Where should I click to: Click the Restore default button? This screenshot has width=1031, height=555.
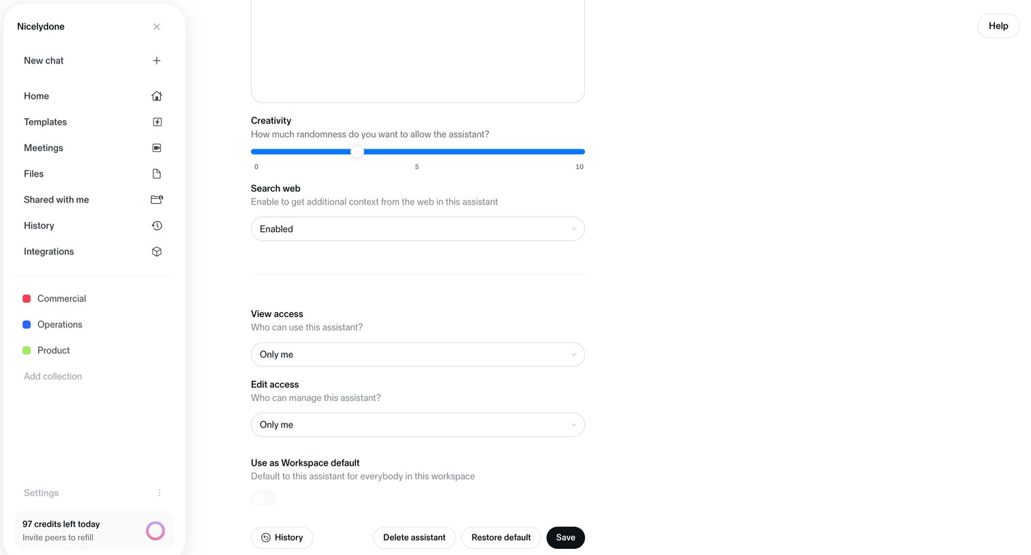501,537
